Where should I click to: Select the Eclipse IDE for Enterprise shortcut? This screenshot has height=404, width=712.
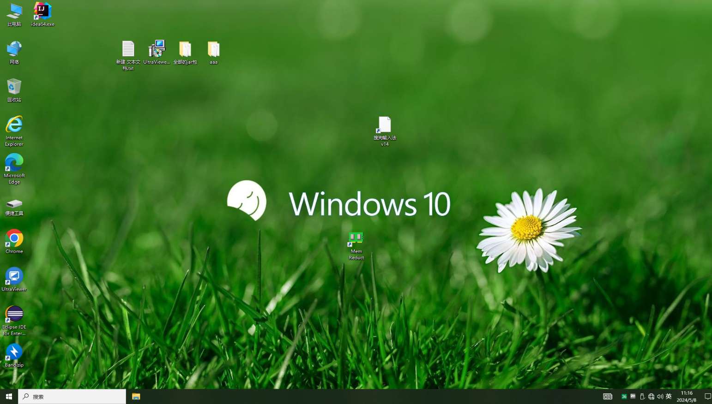click(x=14, y=321)
